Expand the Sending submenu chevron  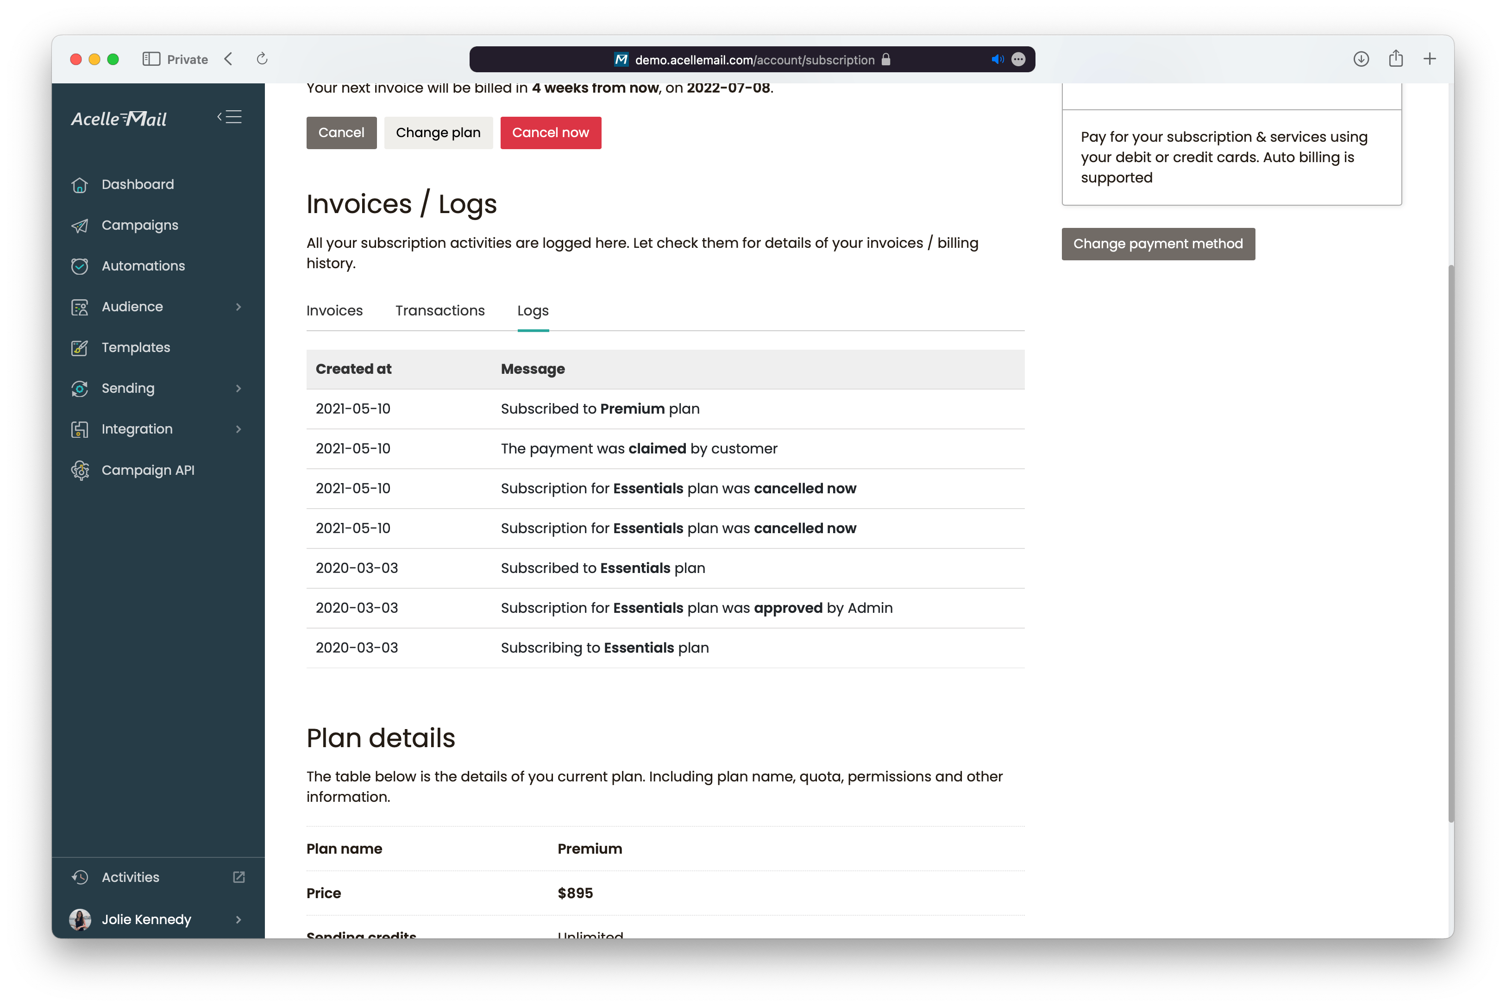pyautogui.click(x=239, y=389)
